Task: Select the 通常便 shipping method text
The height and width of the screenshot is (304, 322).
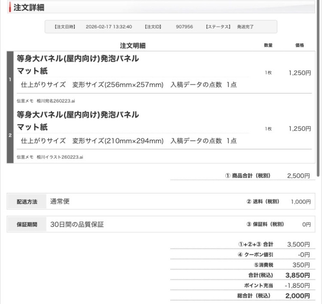Action: tap(60, 201)
